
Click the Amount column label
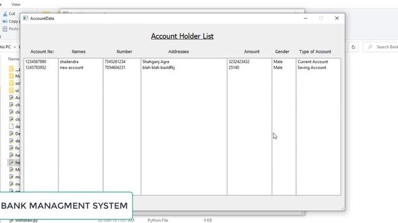pyautogui.click(x=251, y=51)
